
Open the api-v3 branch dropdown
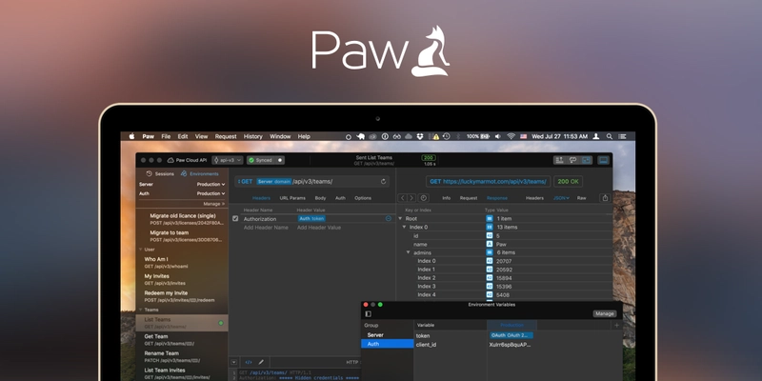pyautogui.click(x=228, y=160)
